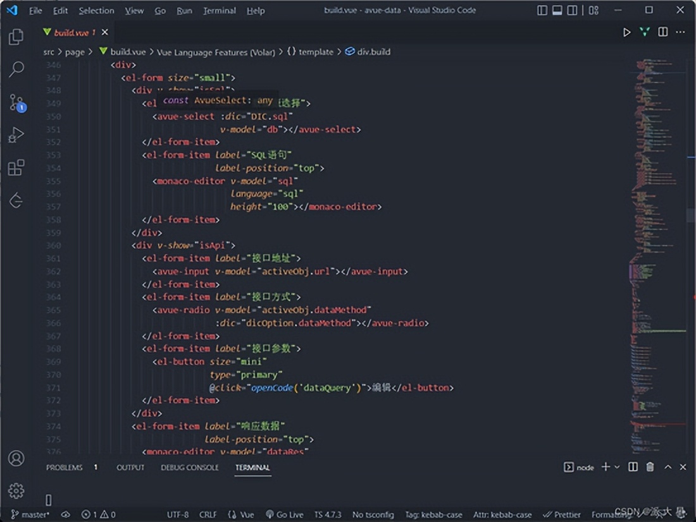Toggle the secondary side bar layout button
696x522 pixels.
point(572,11)
